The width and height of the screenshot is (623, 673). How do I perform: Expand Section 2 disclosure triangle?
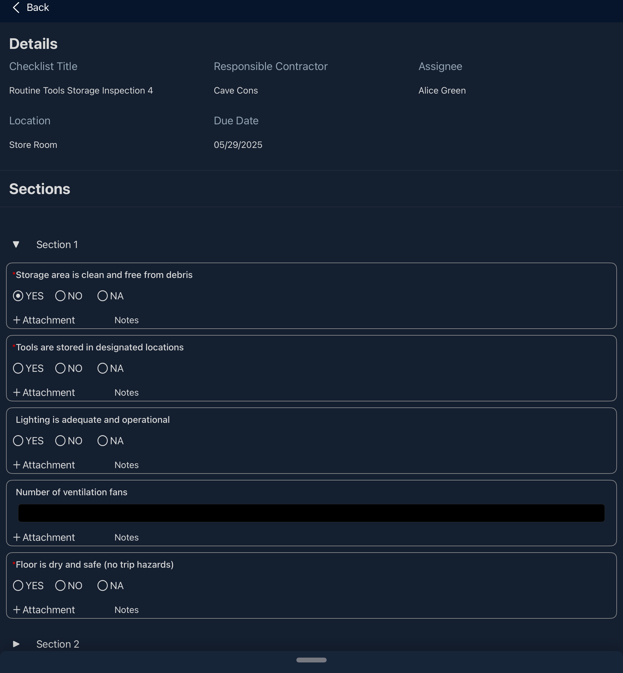point(16,644)
